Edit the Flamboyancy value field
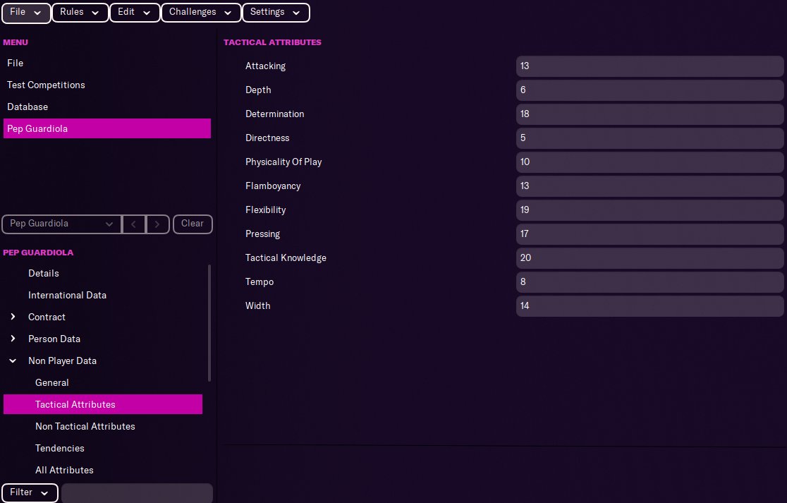787x503 pixels. (649, 186)
